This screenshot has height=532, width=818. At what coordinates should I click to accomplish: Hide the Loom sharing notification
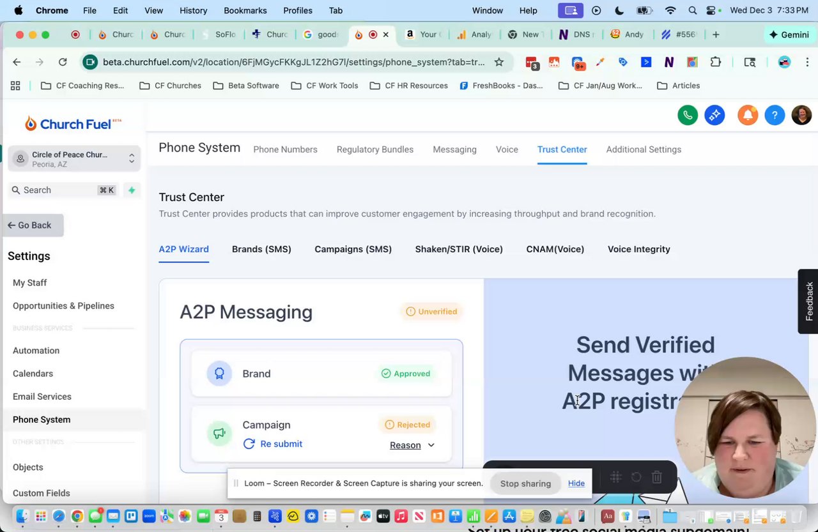[x=576, y=483]
